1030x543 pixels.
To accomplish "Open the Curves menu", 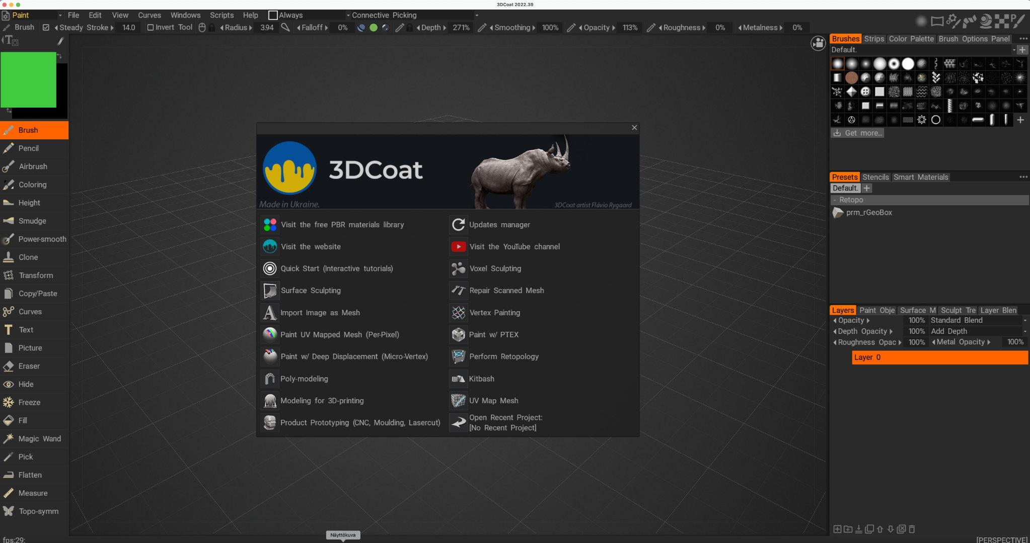I will 149,15.
